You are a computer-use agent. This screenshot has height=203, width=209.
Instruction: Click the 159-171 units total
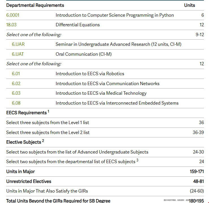197,171
